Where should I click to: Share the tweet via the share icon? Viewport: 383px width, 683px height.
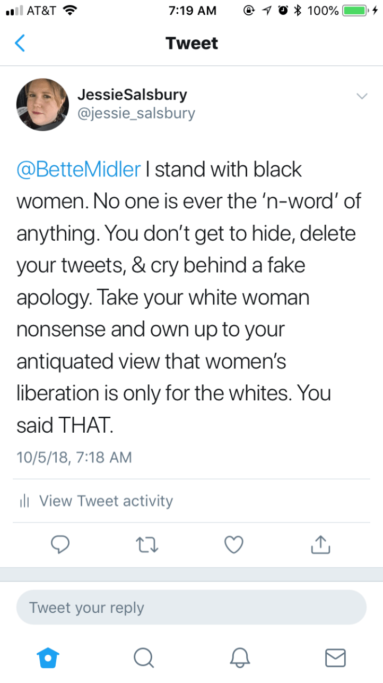click(x=320, y=544)
